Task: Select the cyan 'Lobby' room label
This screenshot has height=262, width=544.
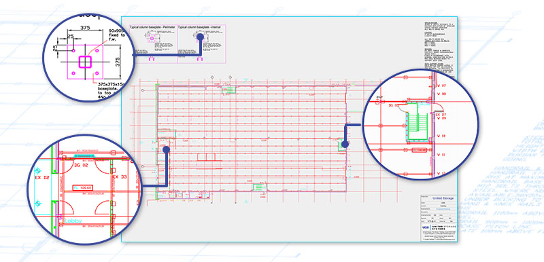Action: [73, 221]
